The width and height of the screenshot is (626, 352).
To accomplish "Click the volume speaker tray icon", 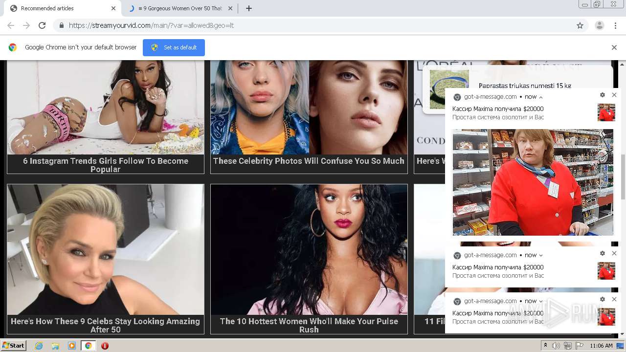I will coord(556,346).
